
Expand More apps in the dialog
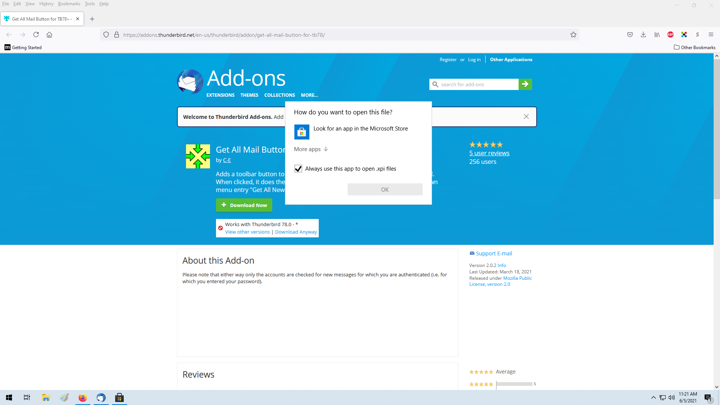311,149
